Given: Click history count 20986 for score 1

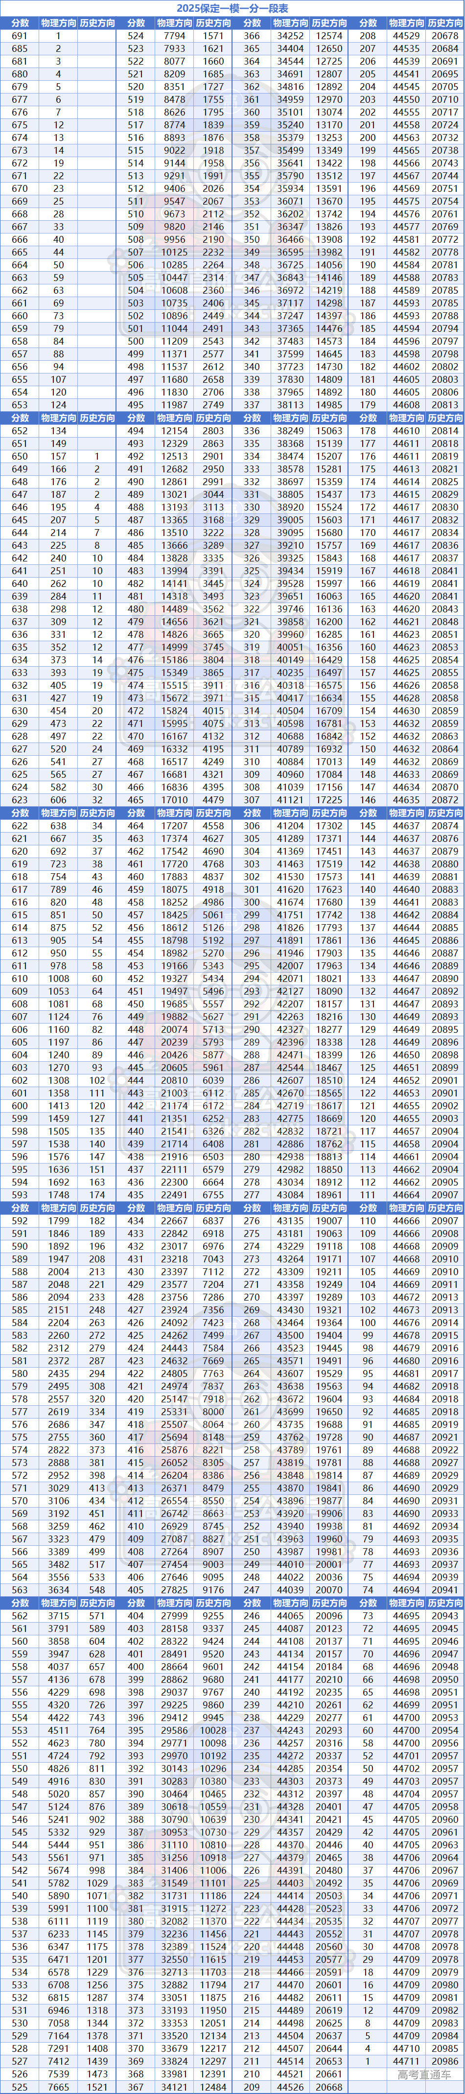Looking at the screenshot, I should 444,2061.
